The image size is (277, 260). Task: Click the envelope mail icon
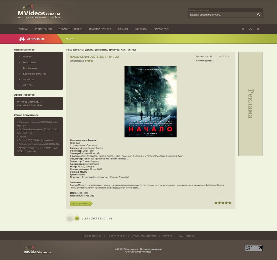(258, 29)
